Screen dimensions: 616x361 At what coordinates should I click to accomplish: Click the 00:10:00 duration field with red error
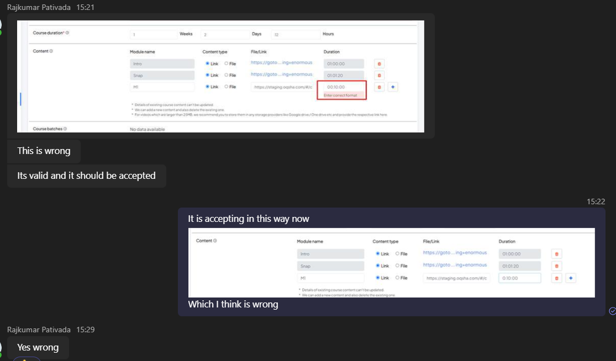coord(343,87)
